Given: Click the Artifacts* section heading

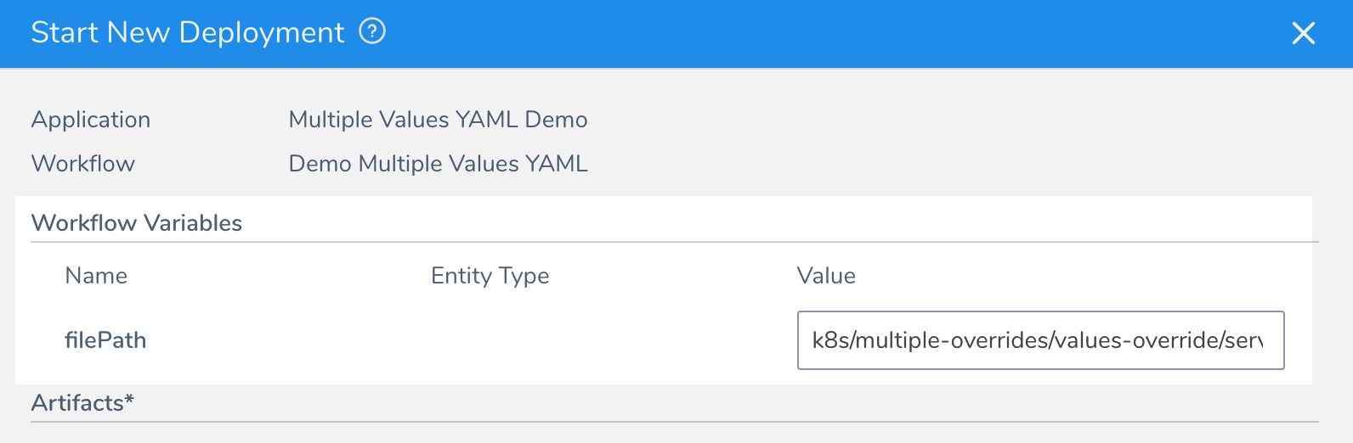Looking at the screenshot, I should click(x=83, y=403).
